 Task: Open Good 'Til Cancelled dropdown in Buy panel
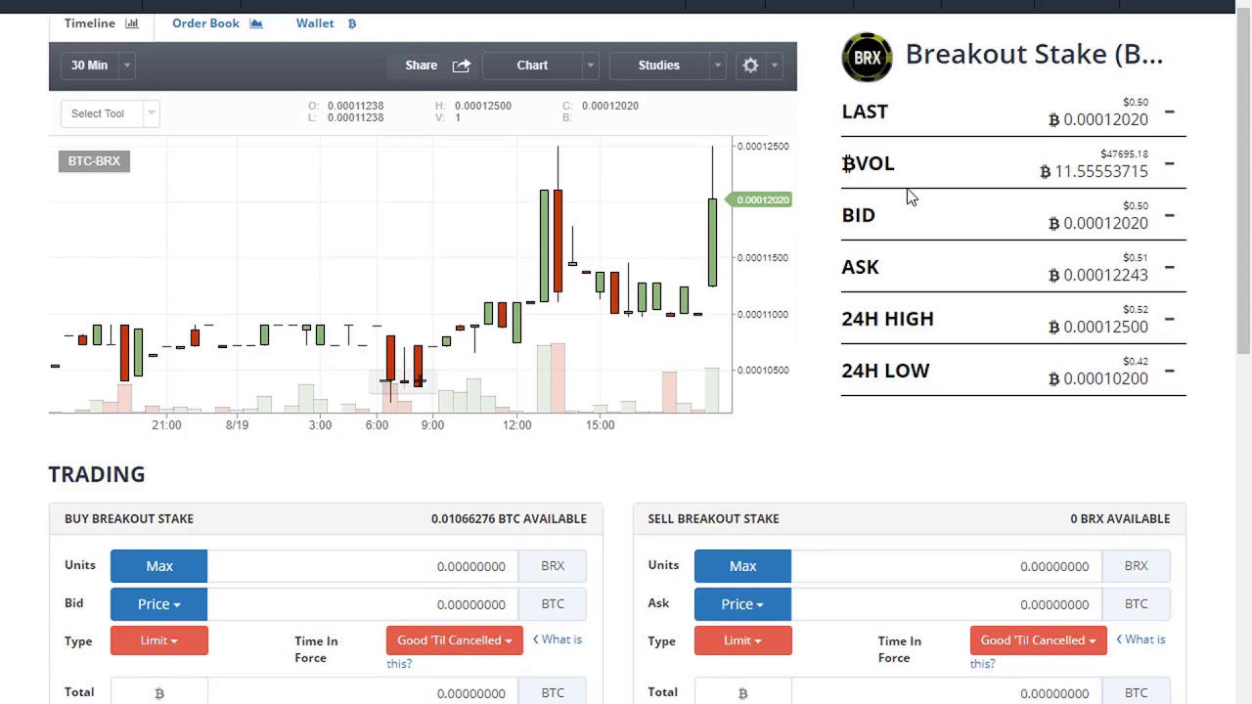(x=455, y=640)
